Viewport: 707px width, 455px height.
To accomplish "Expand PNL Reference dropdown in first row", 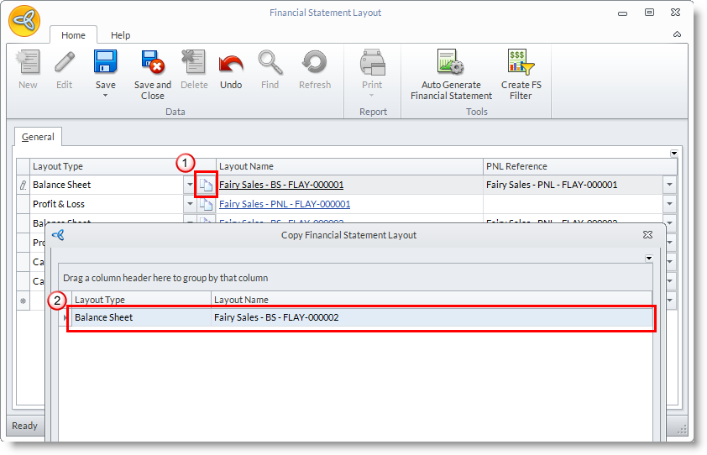I will click(x=669, y=185).
